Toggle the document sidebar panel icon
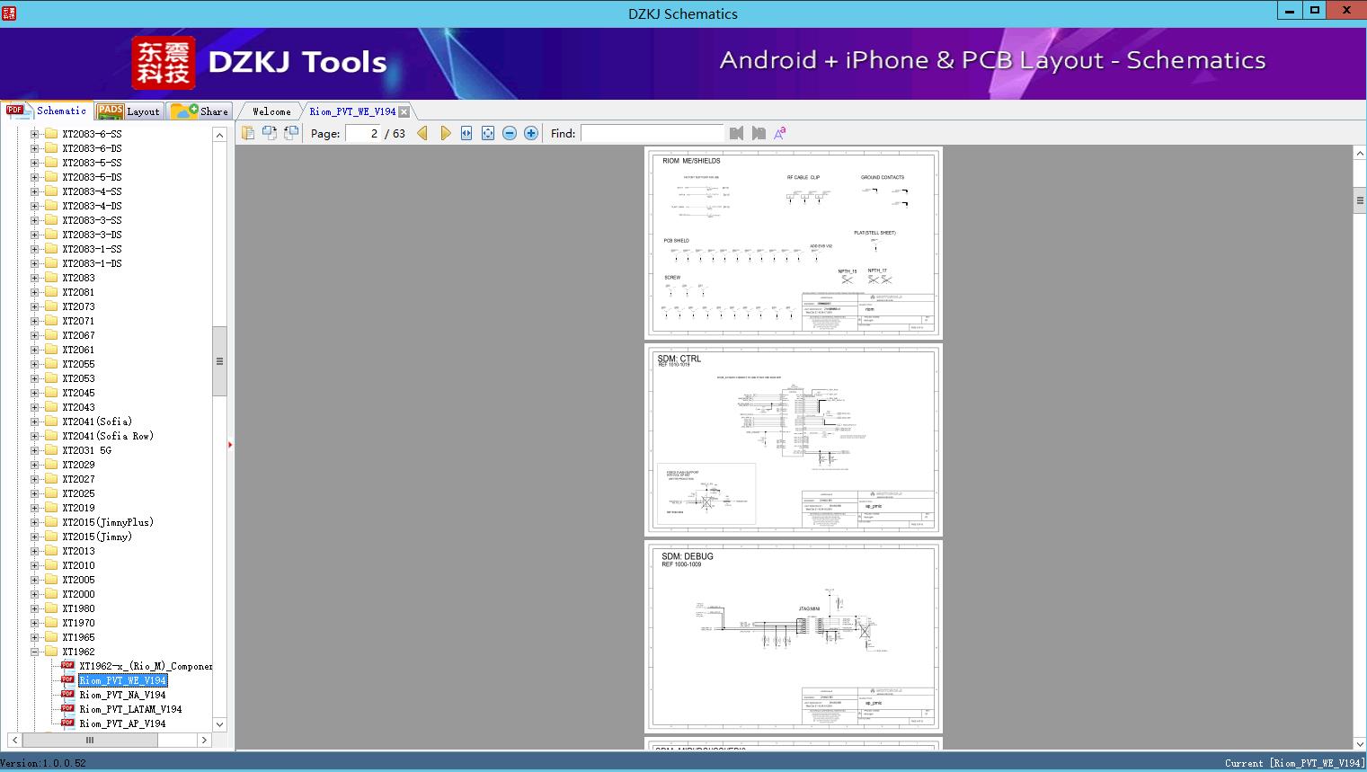 tap(248, 133)
